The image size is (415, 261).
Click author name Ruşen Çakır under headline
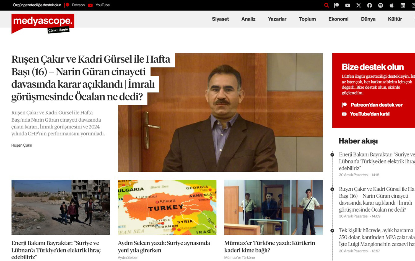click(x=22, y=145)
